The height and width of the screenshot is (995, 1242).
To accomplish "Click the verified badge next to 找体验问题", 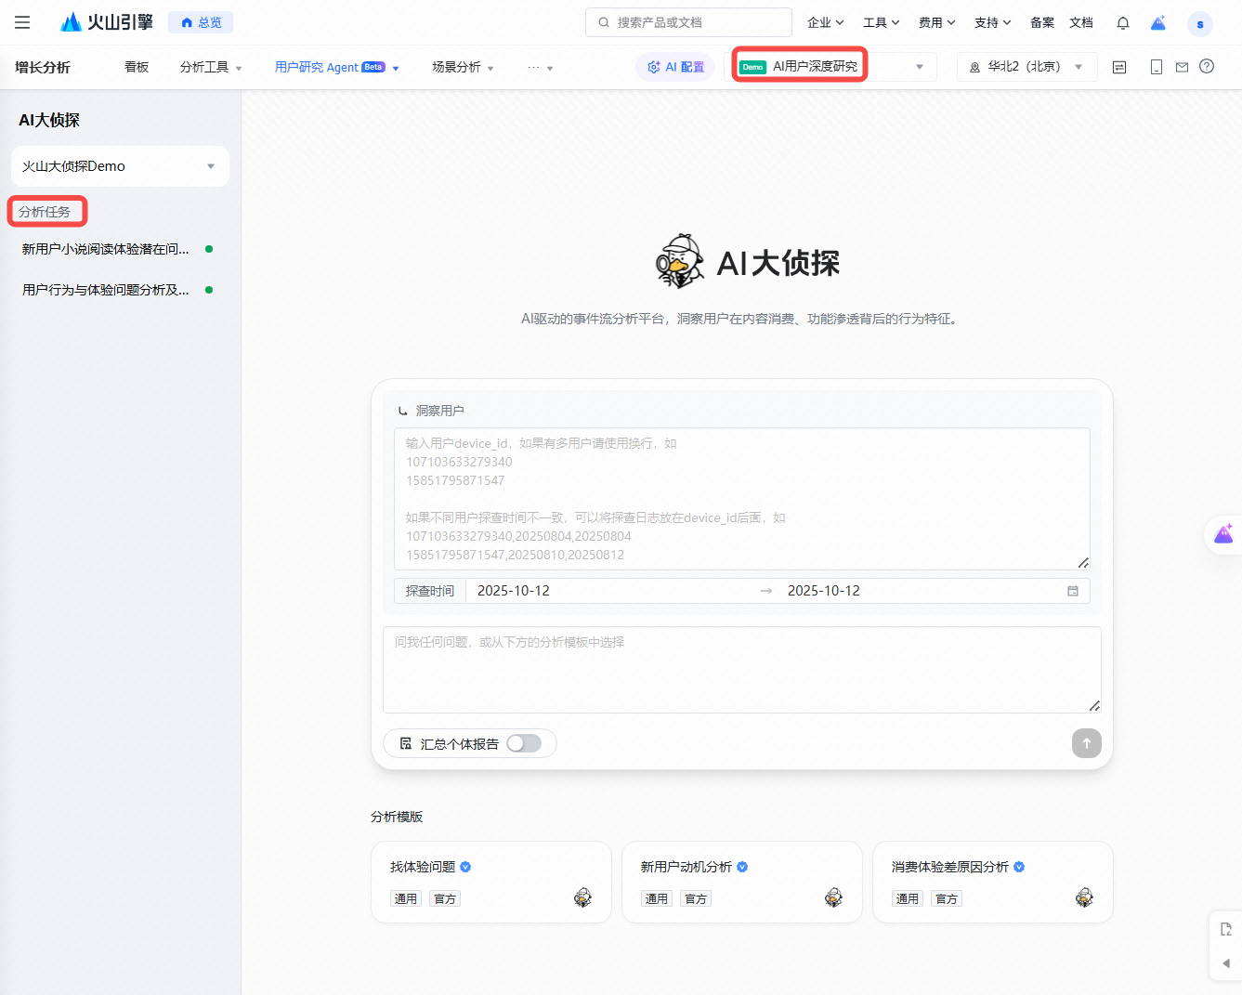I will click(x=465, y=867).
